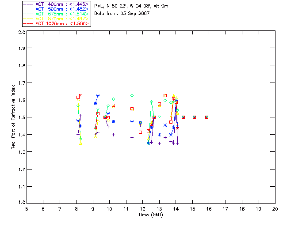Click the legend entry 'AOT 500nm : <1.482>'
This screenshot has height=226, width=283.
(56, 9)
